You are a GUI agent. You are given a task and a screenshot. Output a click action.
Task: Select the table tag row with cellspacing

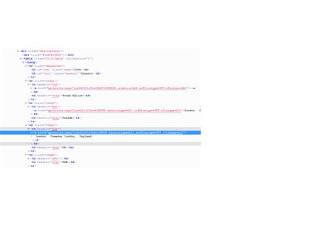[58, 59]
